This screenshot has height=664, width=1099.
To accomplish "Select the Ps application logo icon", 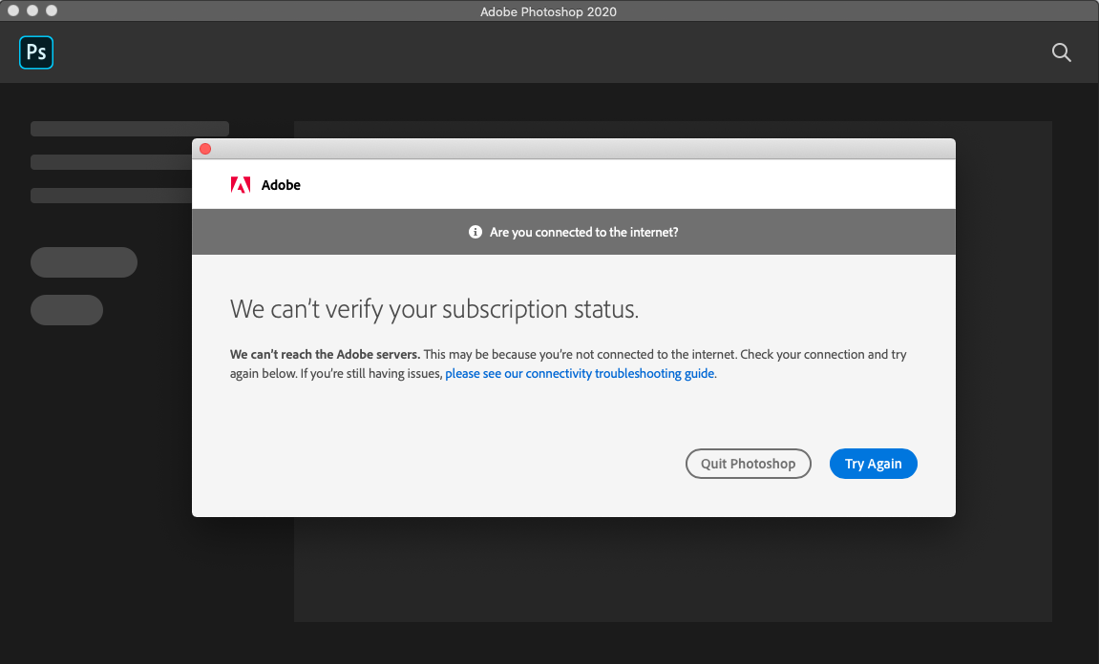I will tap(35, 52).
